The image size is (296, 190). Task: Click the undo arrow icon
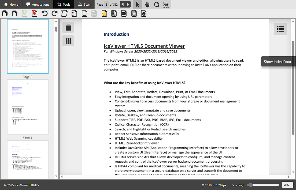pos(45,13)
